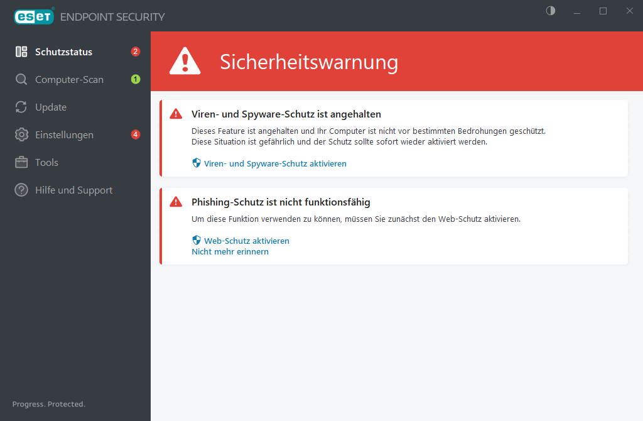643x421 pixels.
Task: Click the red 4 badge on Einstellungen
Action: pyautogui.click(x=135, y=134)
